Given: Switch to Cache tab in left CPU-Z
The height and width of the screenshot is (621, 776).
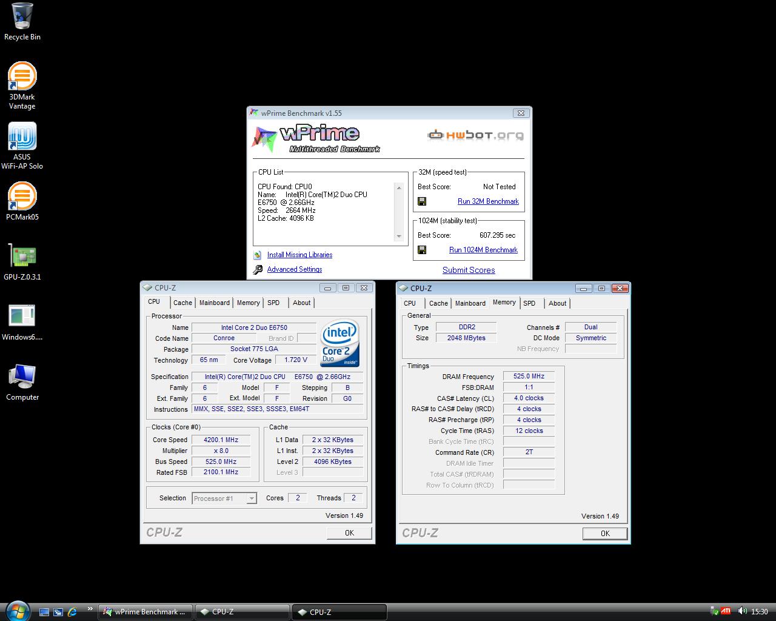Looking at the screenshot, I should 182,303.
